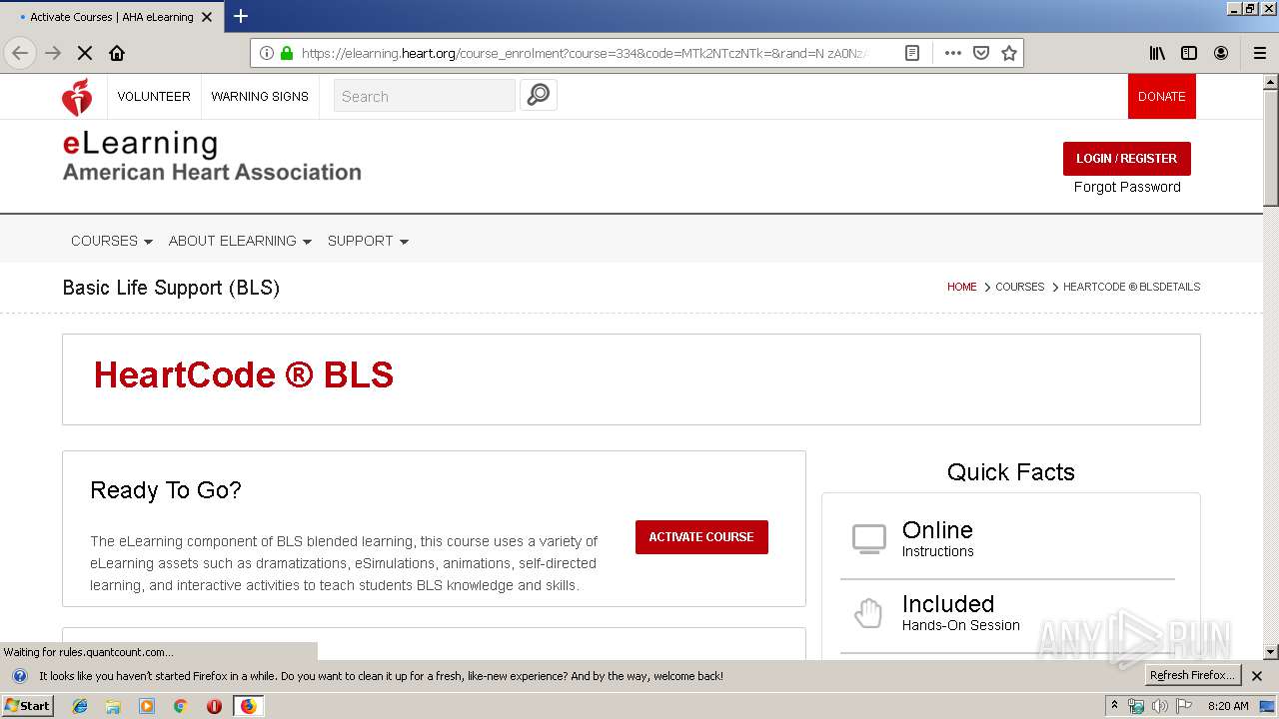Click the Refresh Firefox button
1279x719 pixels.
[1192, 676]
